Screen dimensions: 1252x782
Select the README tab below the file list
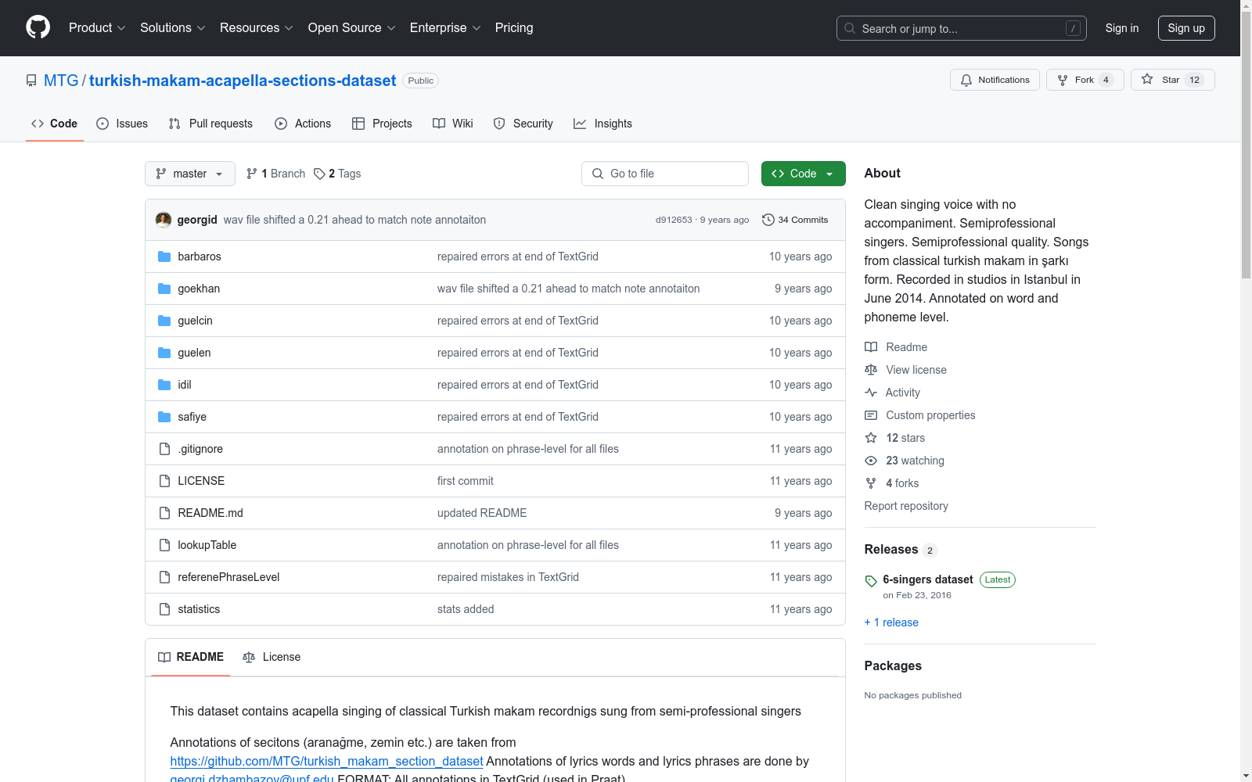(191, 657)
